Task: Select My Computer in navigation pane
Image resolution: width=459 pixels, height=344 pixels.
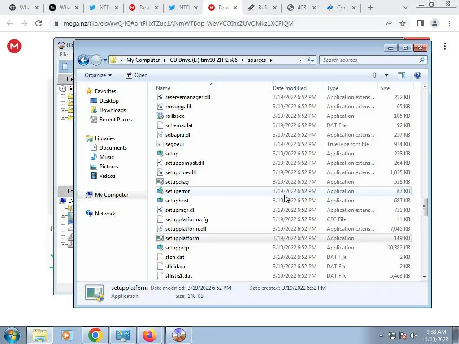Action: click(x=112, y=195)
